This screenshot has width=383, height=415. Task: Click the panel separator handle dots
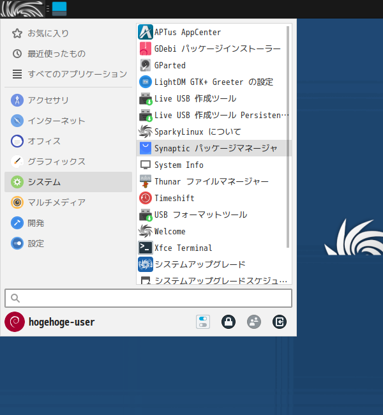(x=48, y=9)
